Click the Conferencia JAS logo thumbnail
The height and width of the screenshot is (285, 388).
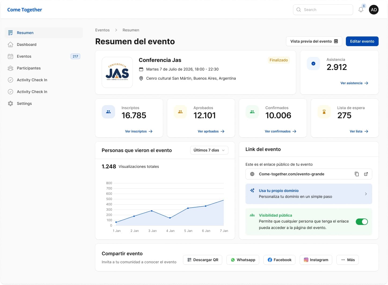tap(117, 72)
